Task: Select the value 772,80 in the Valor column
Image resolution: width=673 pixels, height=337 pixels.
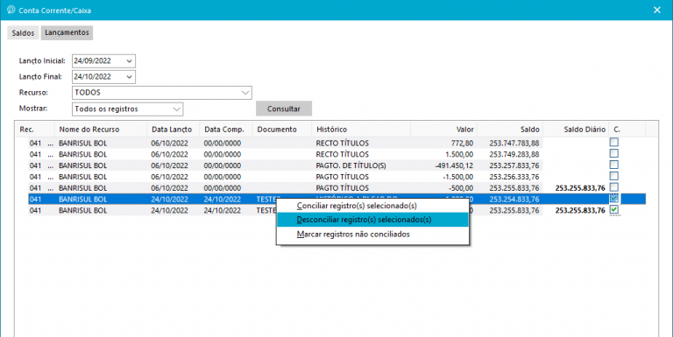Action: coord(463,144)
